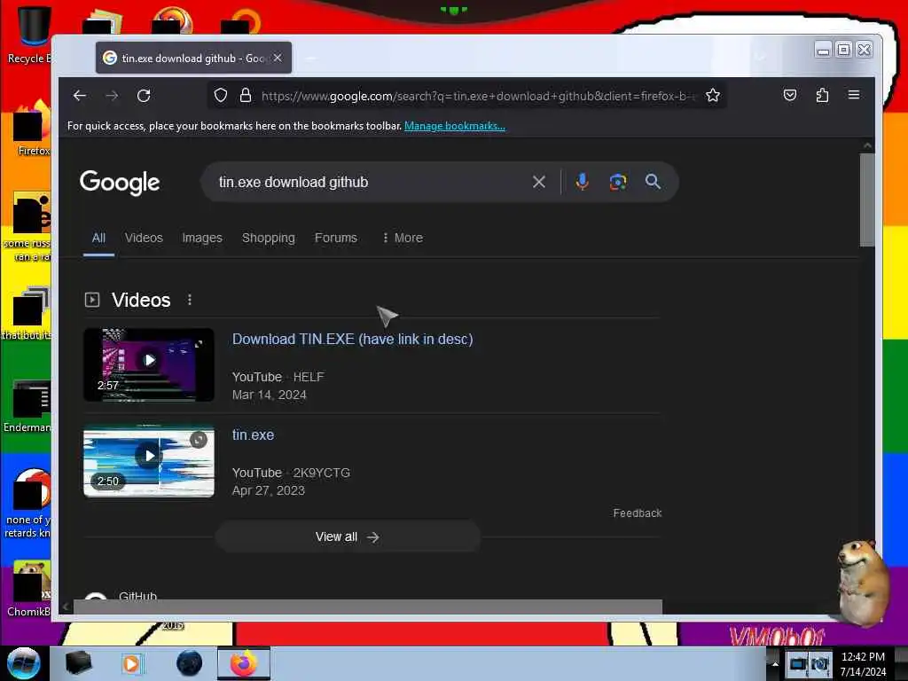Clear the Google search box with X
The width and height of the screenshot is (908, 681).
pos(538,182)
